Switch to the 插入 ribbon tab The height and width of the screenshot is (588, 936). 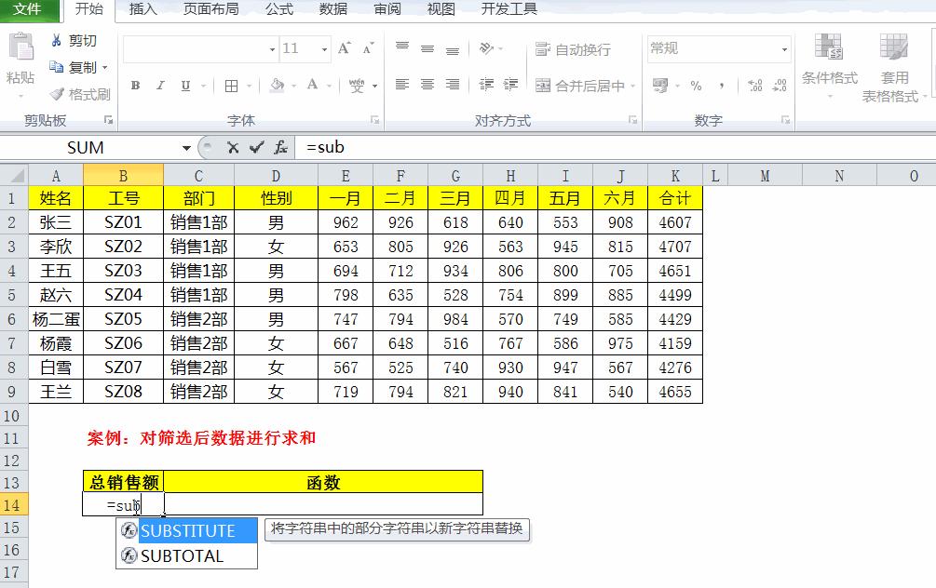tap(142, 10)
